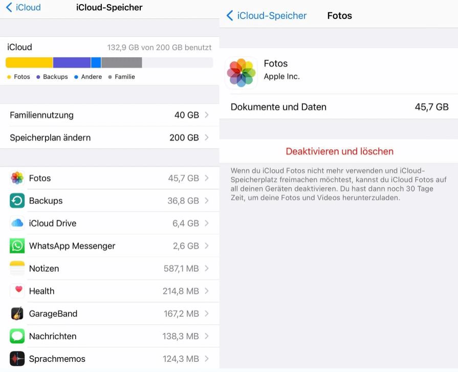Tap the iCloud Drive cloud icon
Screen dimensions: 458x372
coord(17,223)
